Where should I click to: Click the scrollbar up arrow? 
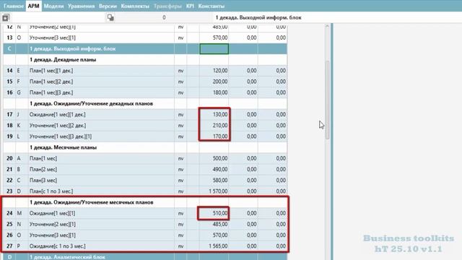pos(327,27)
